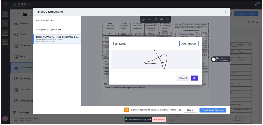Click the Documents Sharing Now status
This screenshot has width=263, height=125.
[138, 120]
